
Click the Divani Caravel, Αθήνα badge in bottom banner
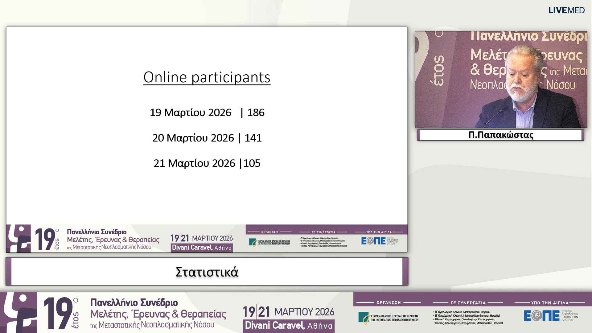(289, 326)
